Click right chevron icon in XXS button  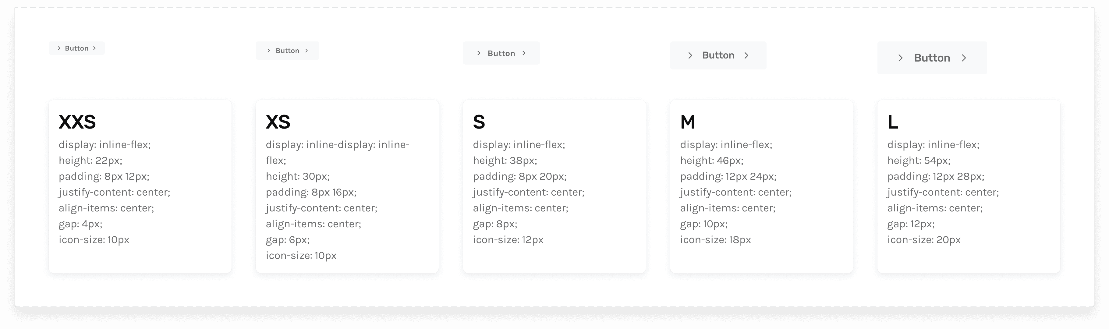click(x=94, y=48)
